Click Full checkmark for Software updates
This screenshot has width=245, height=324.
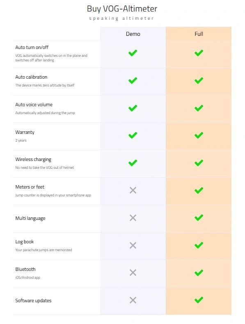[x=199, y=300]
